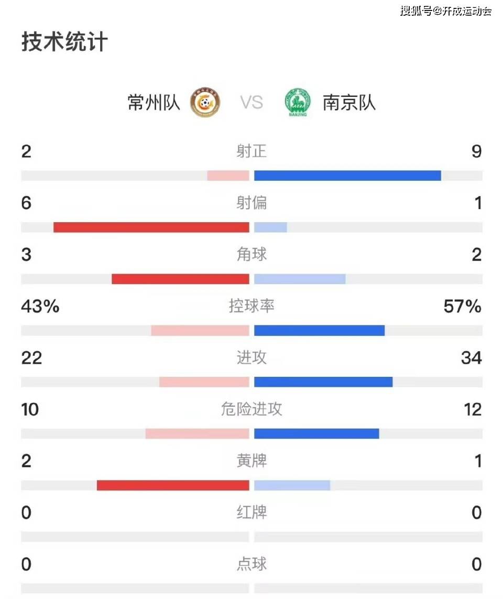This screenshot has width=503, height=599.
Task: Click the blue 控球率 bar showing 57%
Action: tap(319, 331)
